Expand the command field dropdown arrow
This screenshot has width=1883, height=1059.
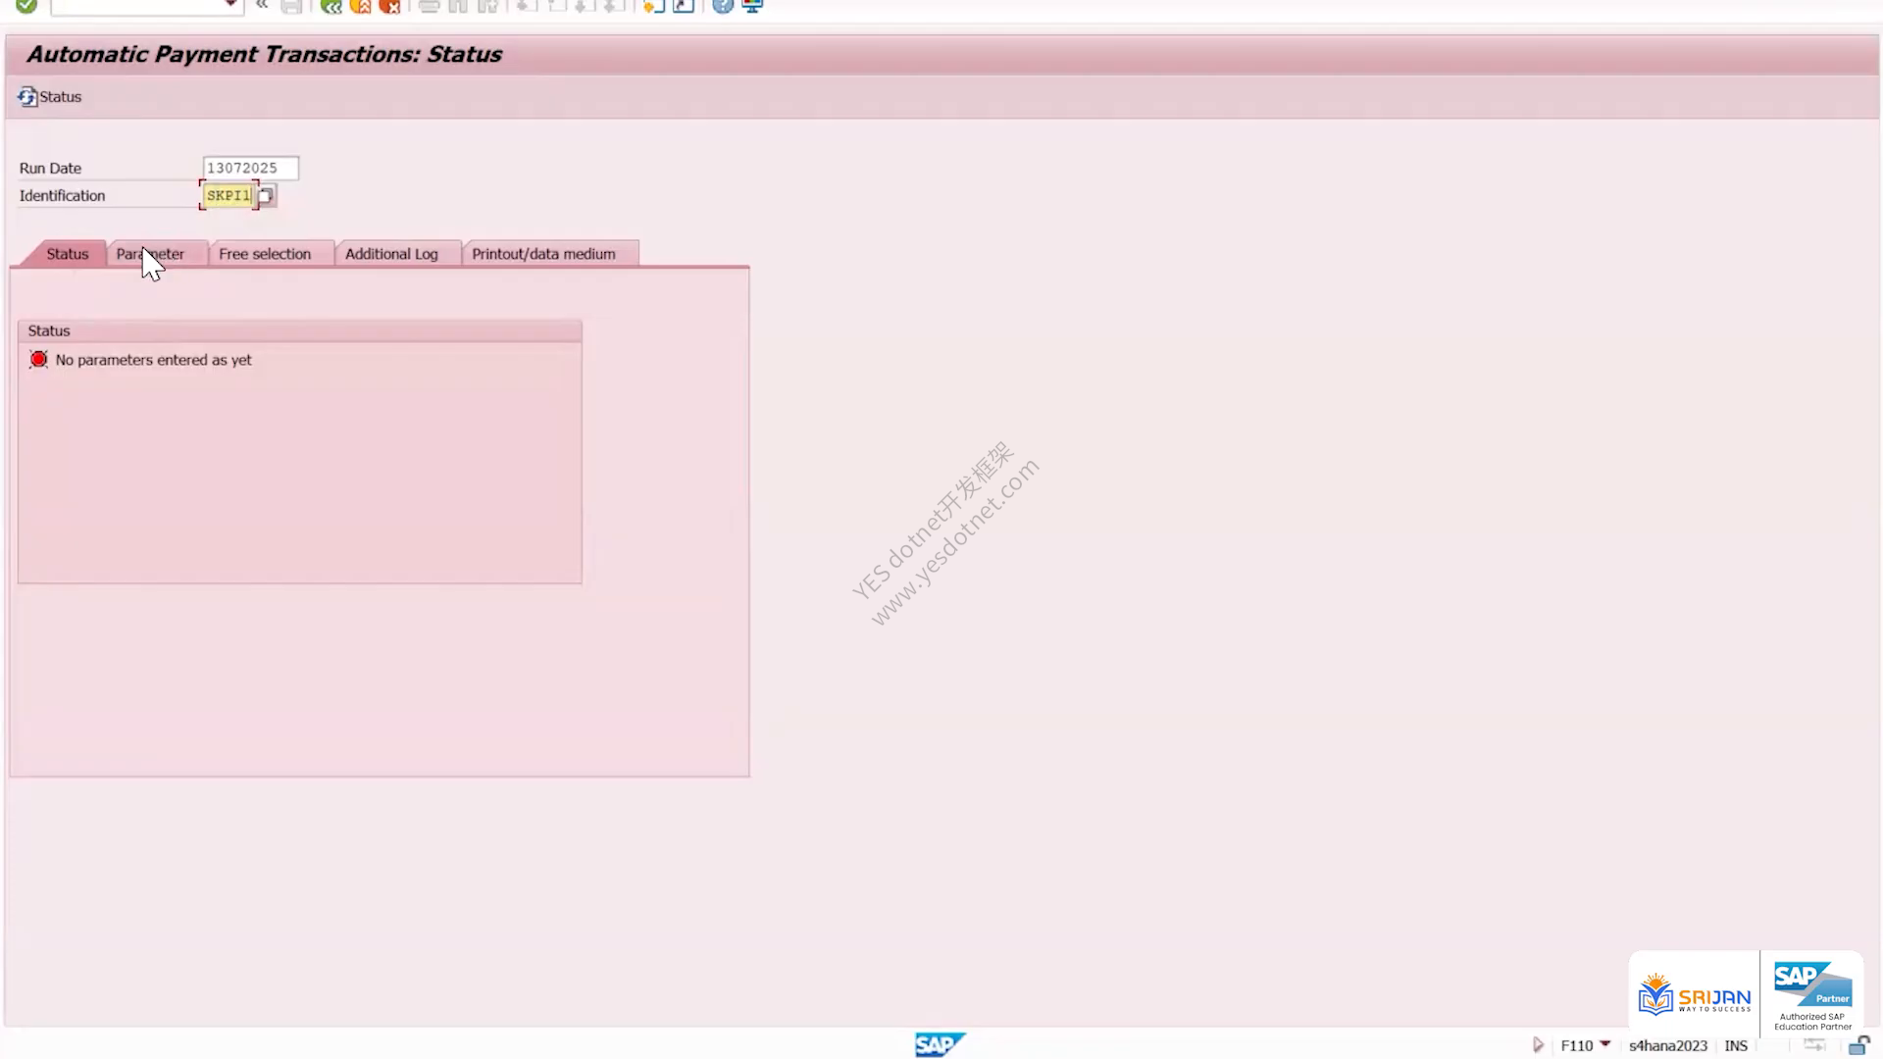(230, 5)
